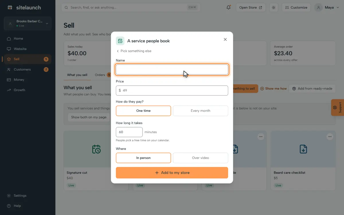Click the sitelaunch logo icon
Screen dimensions: 344x215
pyautogui.click(x=10, y=7)
